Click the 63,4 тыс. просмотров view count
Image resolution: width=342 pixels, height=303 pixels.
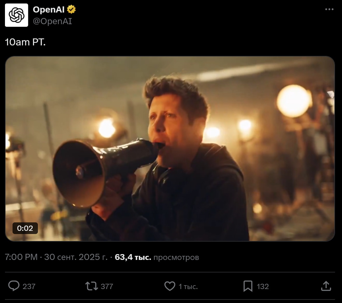pos(157,257)
